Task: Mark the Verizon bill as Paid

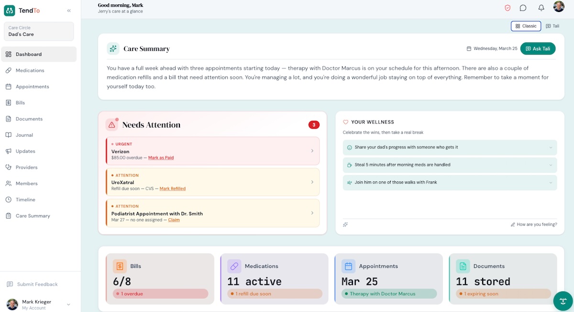Action: tap(161, 157)
